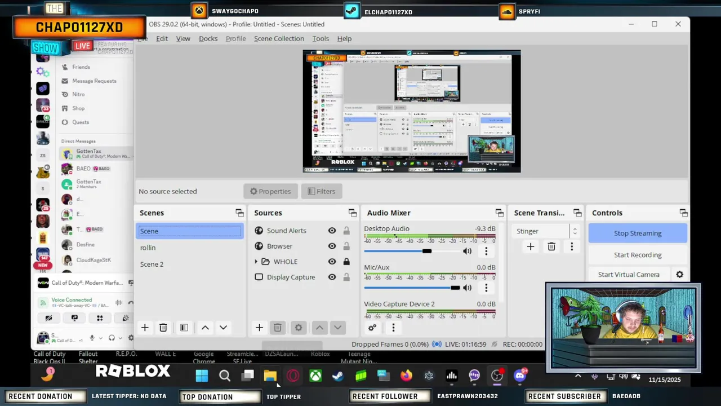The image size is (721, 406).
Task: Open Tools menu
Action: [321, 38]
